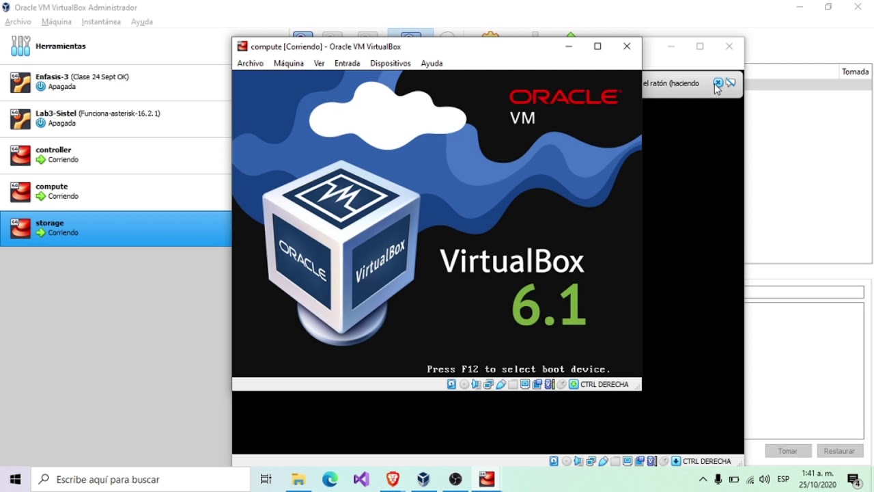
Task: Click the don't-show-again icon on mouse notification
Action: (x=731, y=83)
